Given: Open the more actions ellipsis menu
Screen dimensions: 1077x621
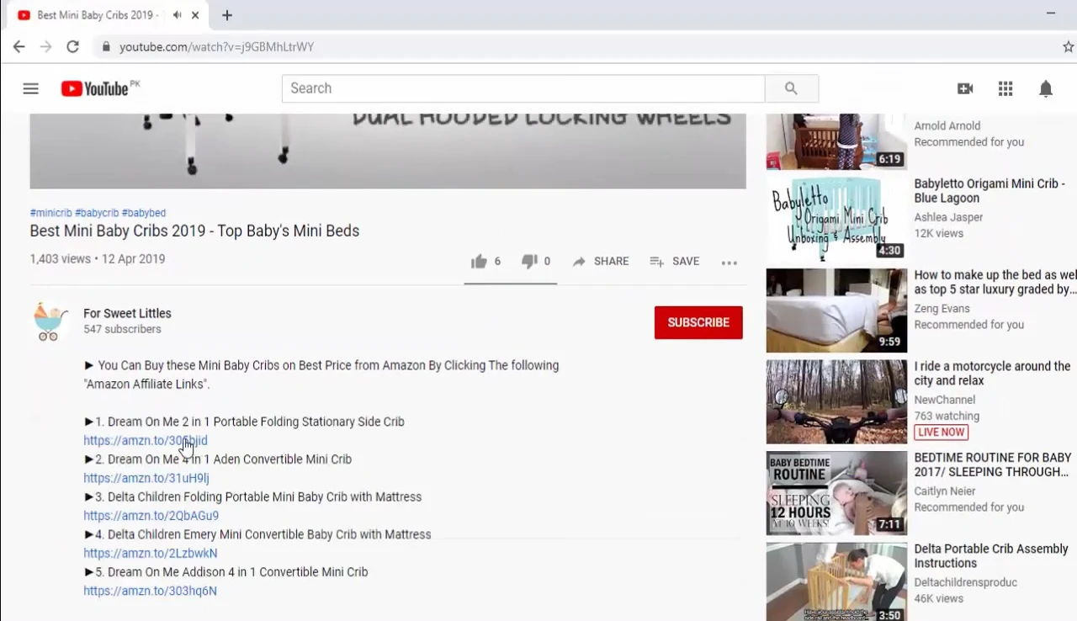Looking at the screenshot, I should pyautogui.click(x=729, y=263).
